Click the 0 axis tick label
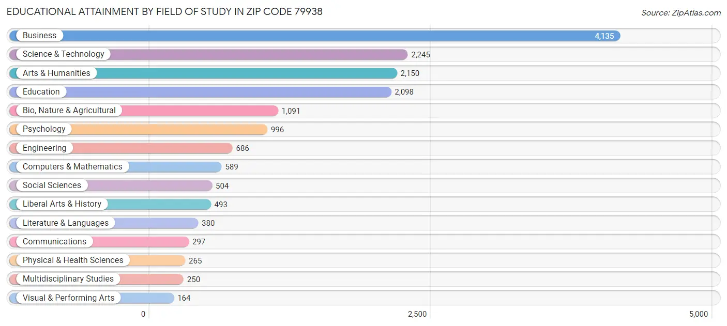The width and height of the screenshot is (727, 326). pyautogui.click(x=143, y=314)
